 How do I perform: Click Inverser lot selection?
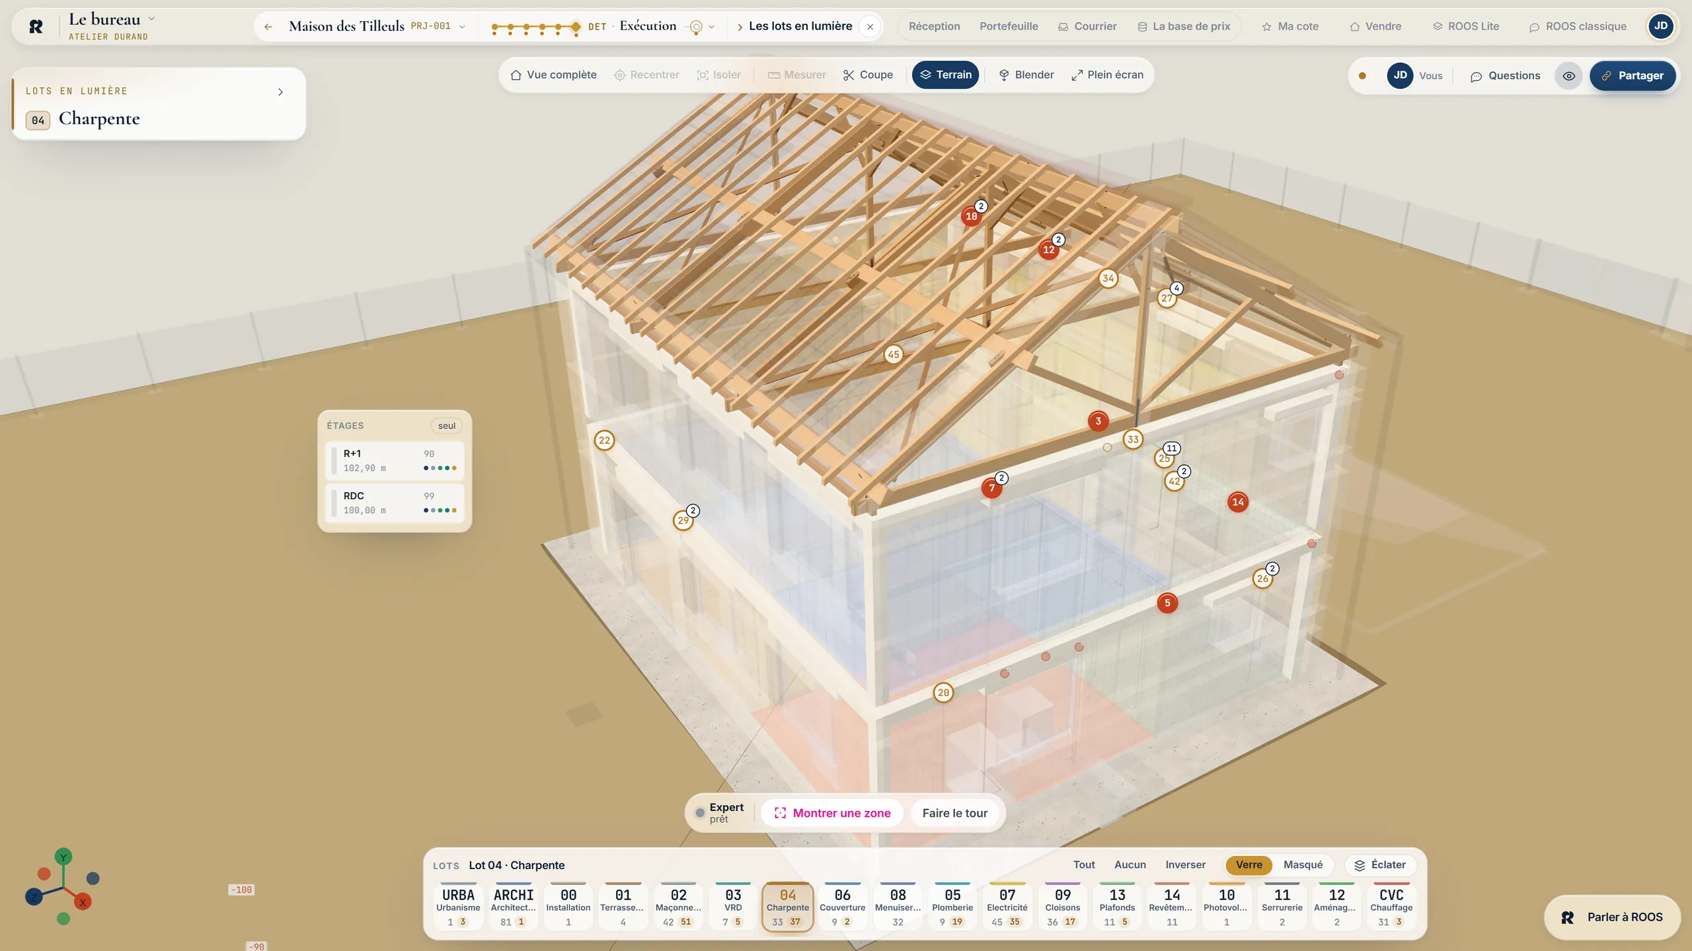[x=1185, y=865]
